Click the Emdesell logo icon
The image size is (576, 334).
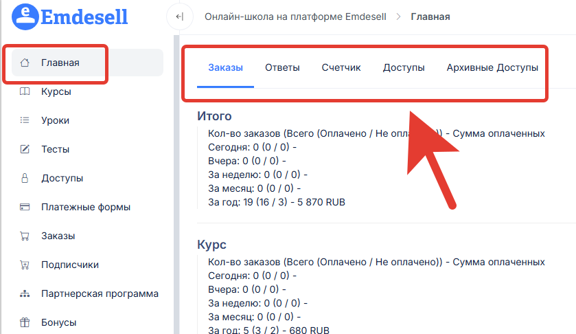pyautogui.click(x=25, y=16)
